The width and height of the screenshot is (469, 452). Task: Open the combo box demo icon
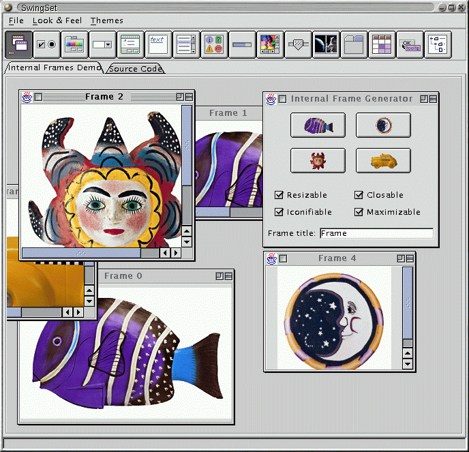[x=102, y=44]
